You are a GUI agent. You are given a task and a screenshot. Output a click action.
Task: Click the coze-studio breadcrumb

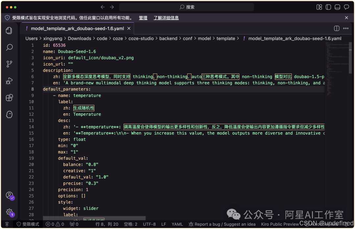tap(141, 38)
